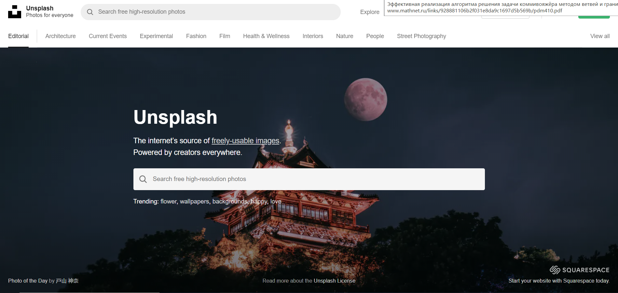This screenshot has height=293, width=618.
Task: Click the magnifier icon in hero search box
Action: coord(143,179)
